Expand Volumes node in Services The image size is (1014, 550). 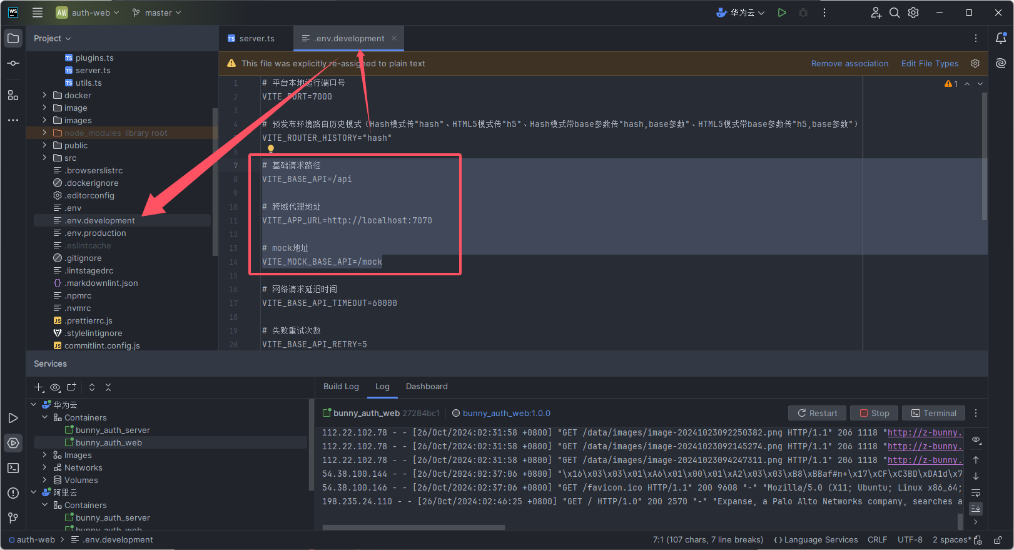(x=44, y=480)
